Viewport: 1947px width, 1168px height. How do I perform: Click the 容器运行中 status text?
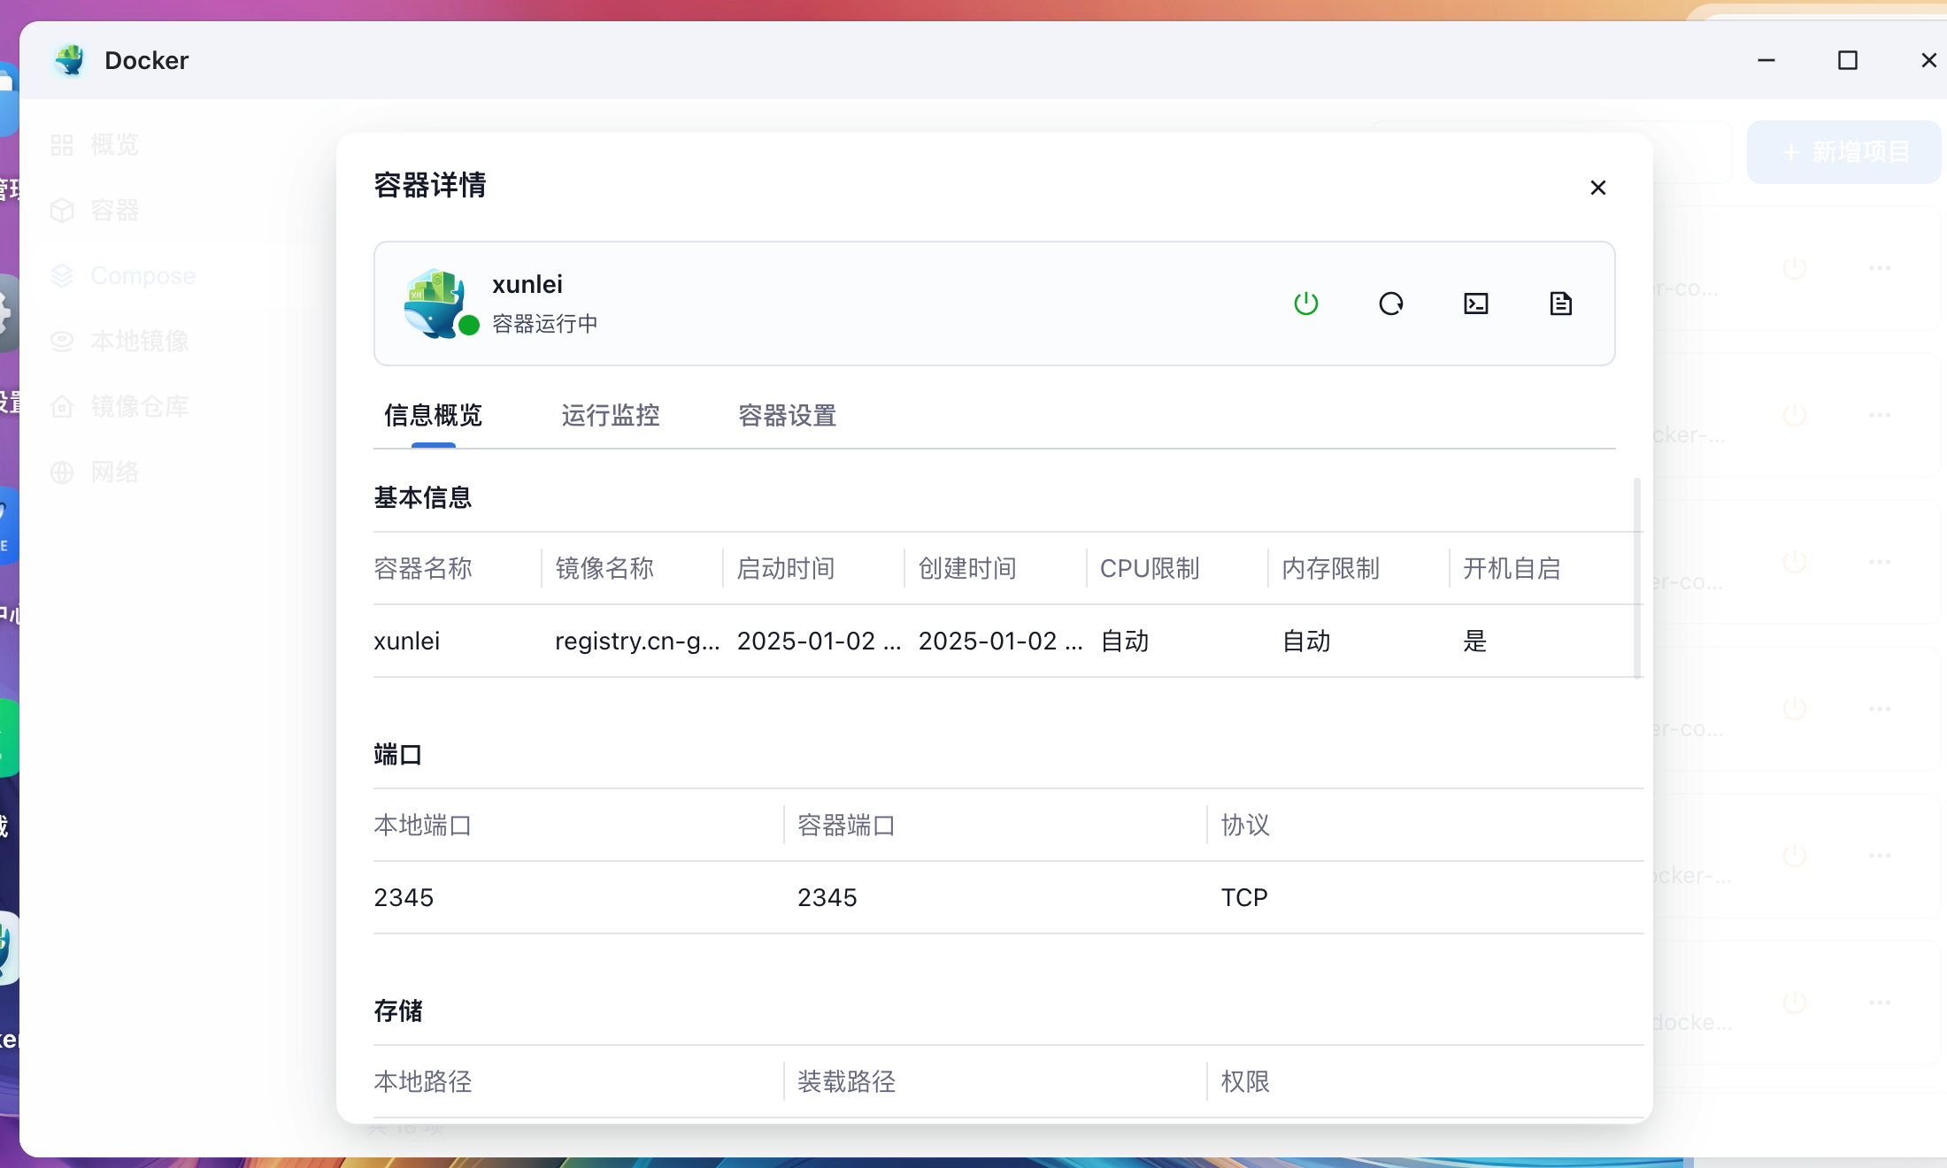tap(545, 324)
